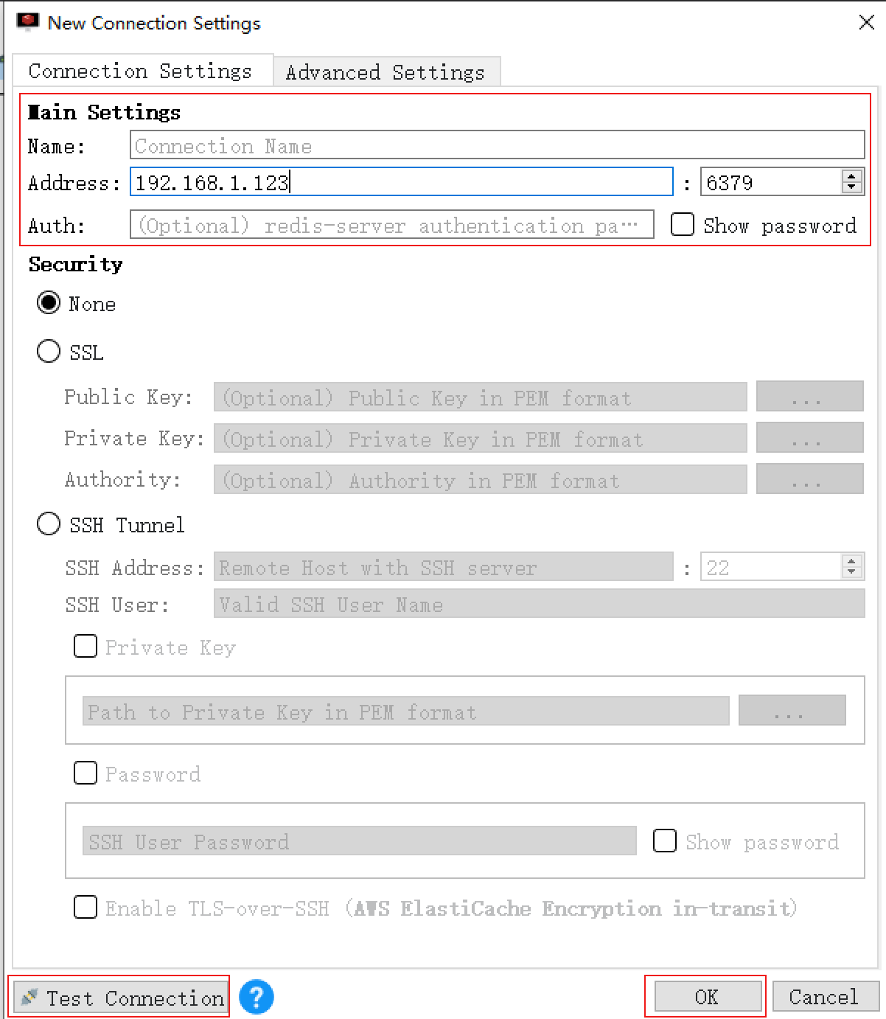Open the file browser for Authority certificate
Image resolution: width=886 pixels, height=1019 pixels.
809,479
